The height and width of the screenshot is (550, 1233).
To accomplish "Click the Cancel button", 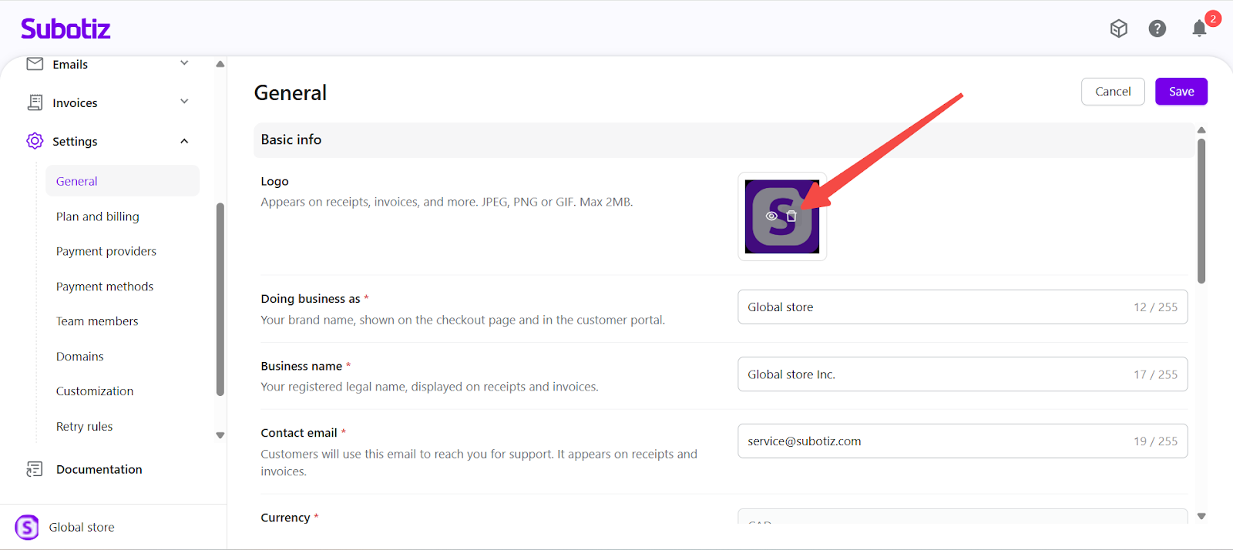I will tap(1113, 92).
